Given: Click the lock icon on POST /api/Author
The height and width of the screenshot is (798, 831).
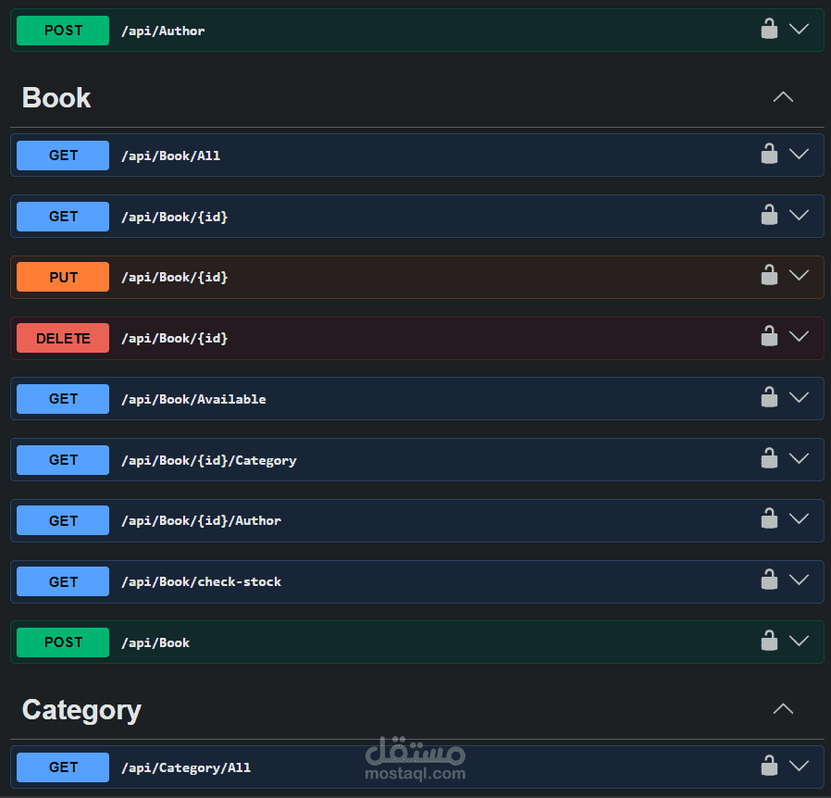Looking at the screenshot, I should (x=769, y=29).
